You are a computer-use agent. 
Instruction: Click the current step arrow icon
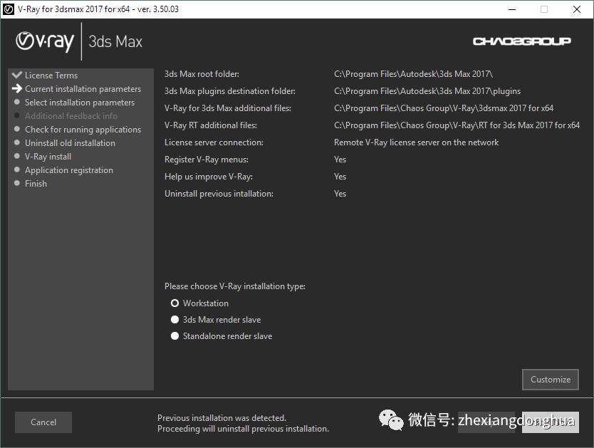click(x=16, y=88)
